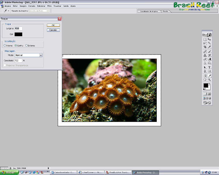Select the Externa radio button
Screen dimensions: 219x175
click(x=27, y=45)
